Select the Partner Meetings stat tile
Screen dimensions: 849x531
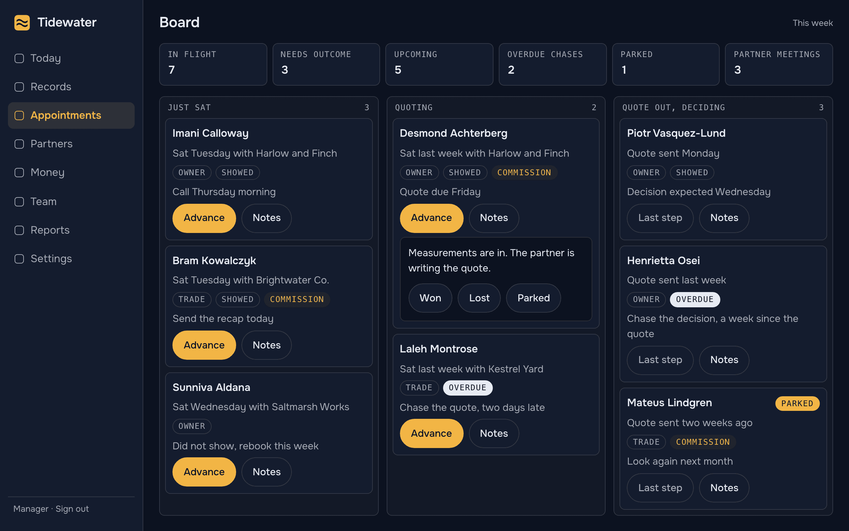[x=779, y=64]
